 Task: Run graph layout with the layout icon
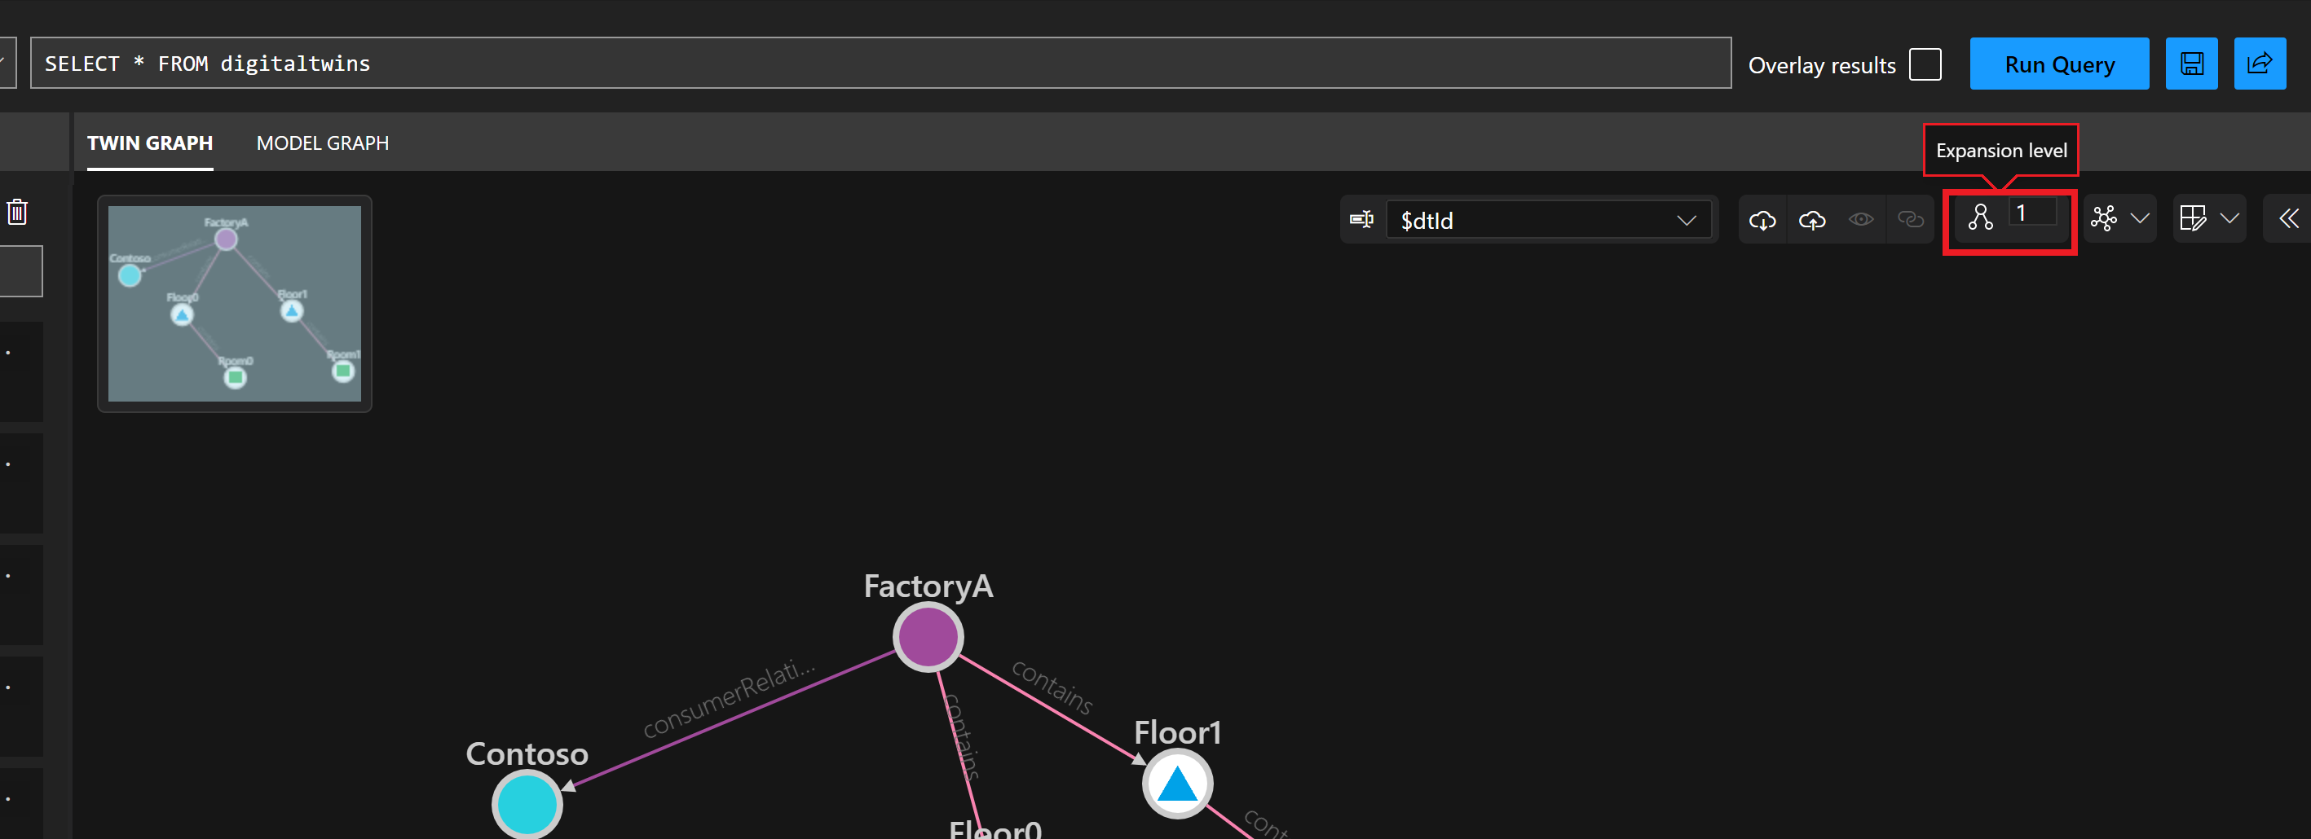tap(2105, 217)
